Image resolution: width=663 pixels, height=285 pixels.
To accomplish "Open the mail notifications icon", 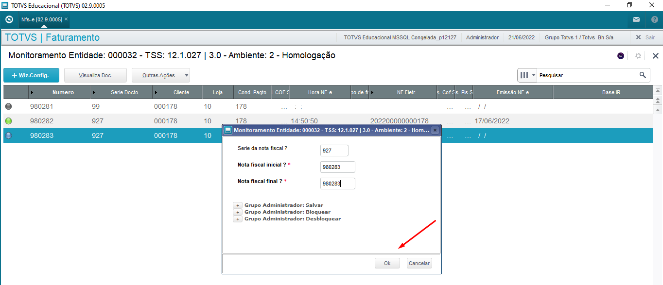I will (636, 20).
